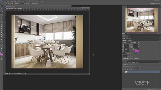The image size is (161, 90).
Task: Open the Window menu
Action: (x=37, y=1)
